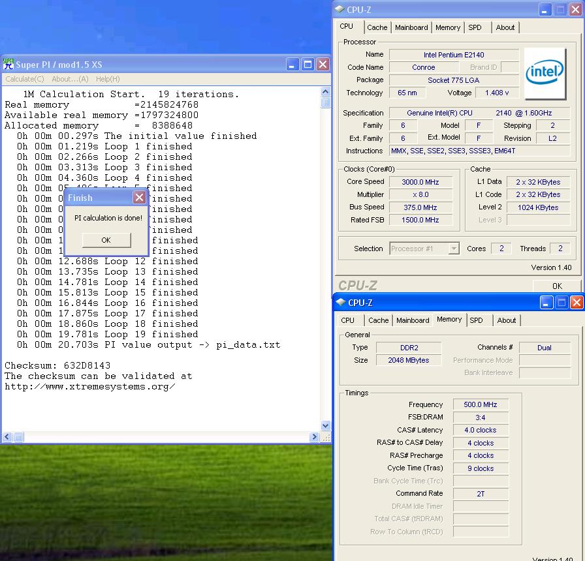585x561 pixels.
Task: Click the Rated FSB 1500.0 MHz field
Action: click(x=420, y=220)
